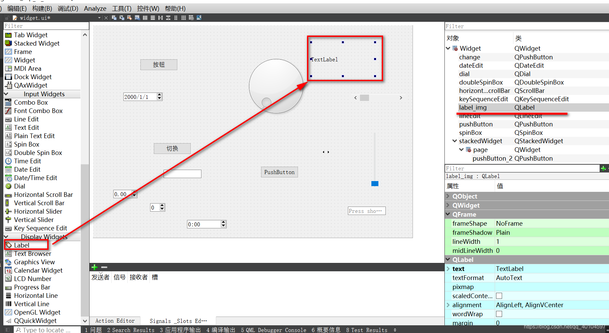Switch to Signals Slots Editor tab

[x=178, y=321]
